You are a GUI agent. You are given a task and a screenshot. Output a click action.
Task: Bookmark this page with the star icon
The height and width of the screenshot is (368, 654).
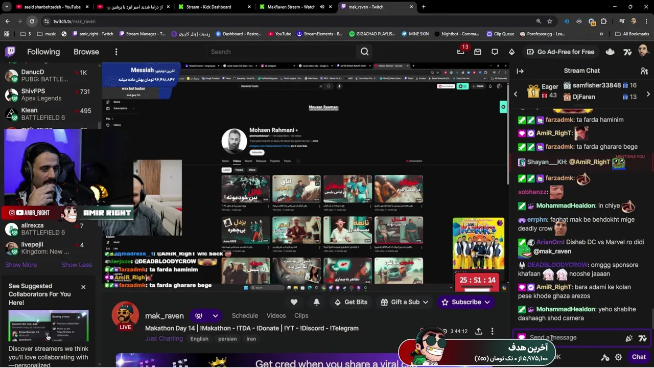[x=550, y=21]
